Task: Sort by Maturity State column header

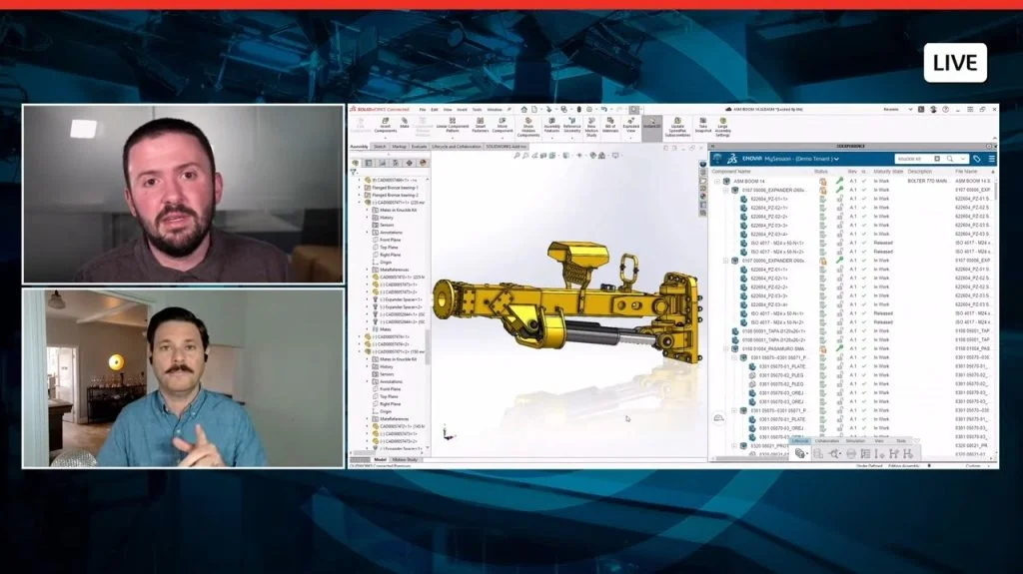Action: pyautogui.click(x=888, y=172)
